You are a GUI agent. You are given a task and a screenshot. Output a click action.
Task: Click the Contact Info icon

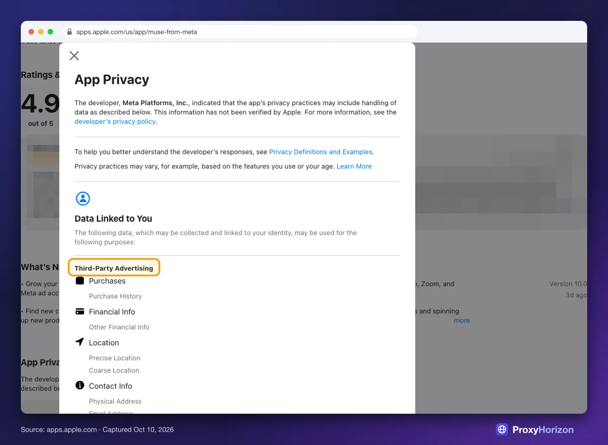click(x=80, y=385)
